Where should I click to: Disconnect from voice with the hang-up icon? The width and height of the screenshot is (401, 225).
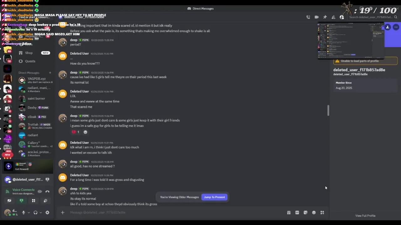point(47,192)
